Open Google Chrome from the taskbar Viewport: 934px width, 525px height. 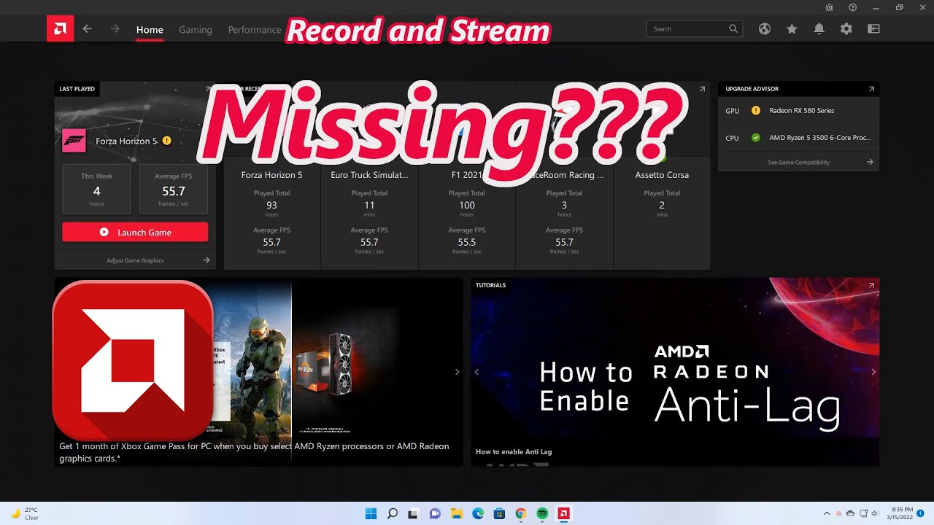tap(520, 513)
